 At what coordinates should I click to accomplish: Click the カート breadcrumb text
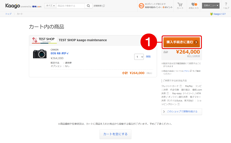(20, 14)
